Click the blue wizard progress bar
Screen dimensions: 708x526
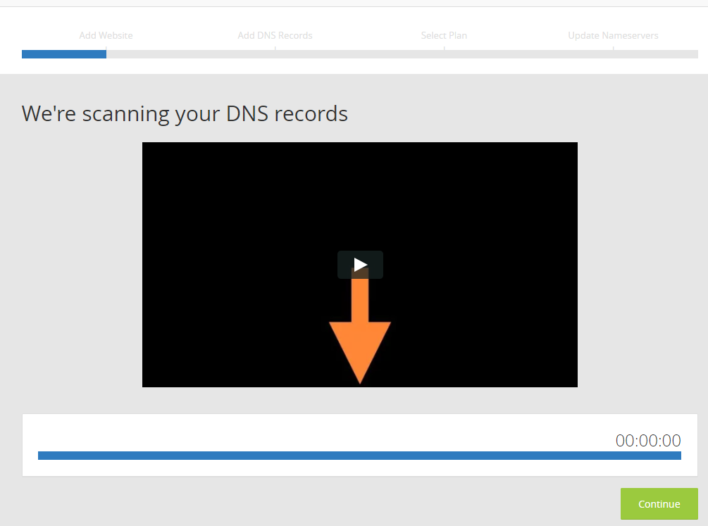point(352,54)
